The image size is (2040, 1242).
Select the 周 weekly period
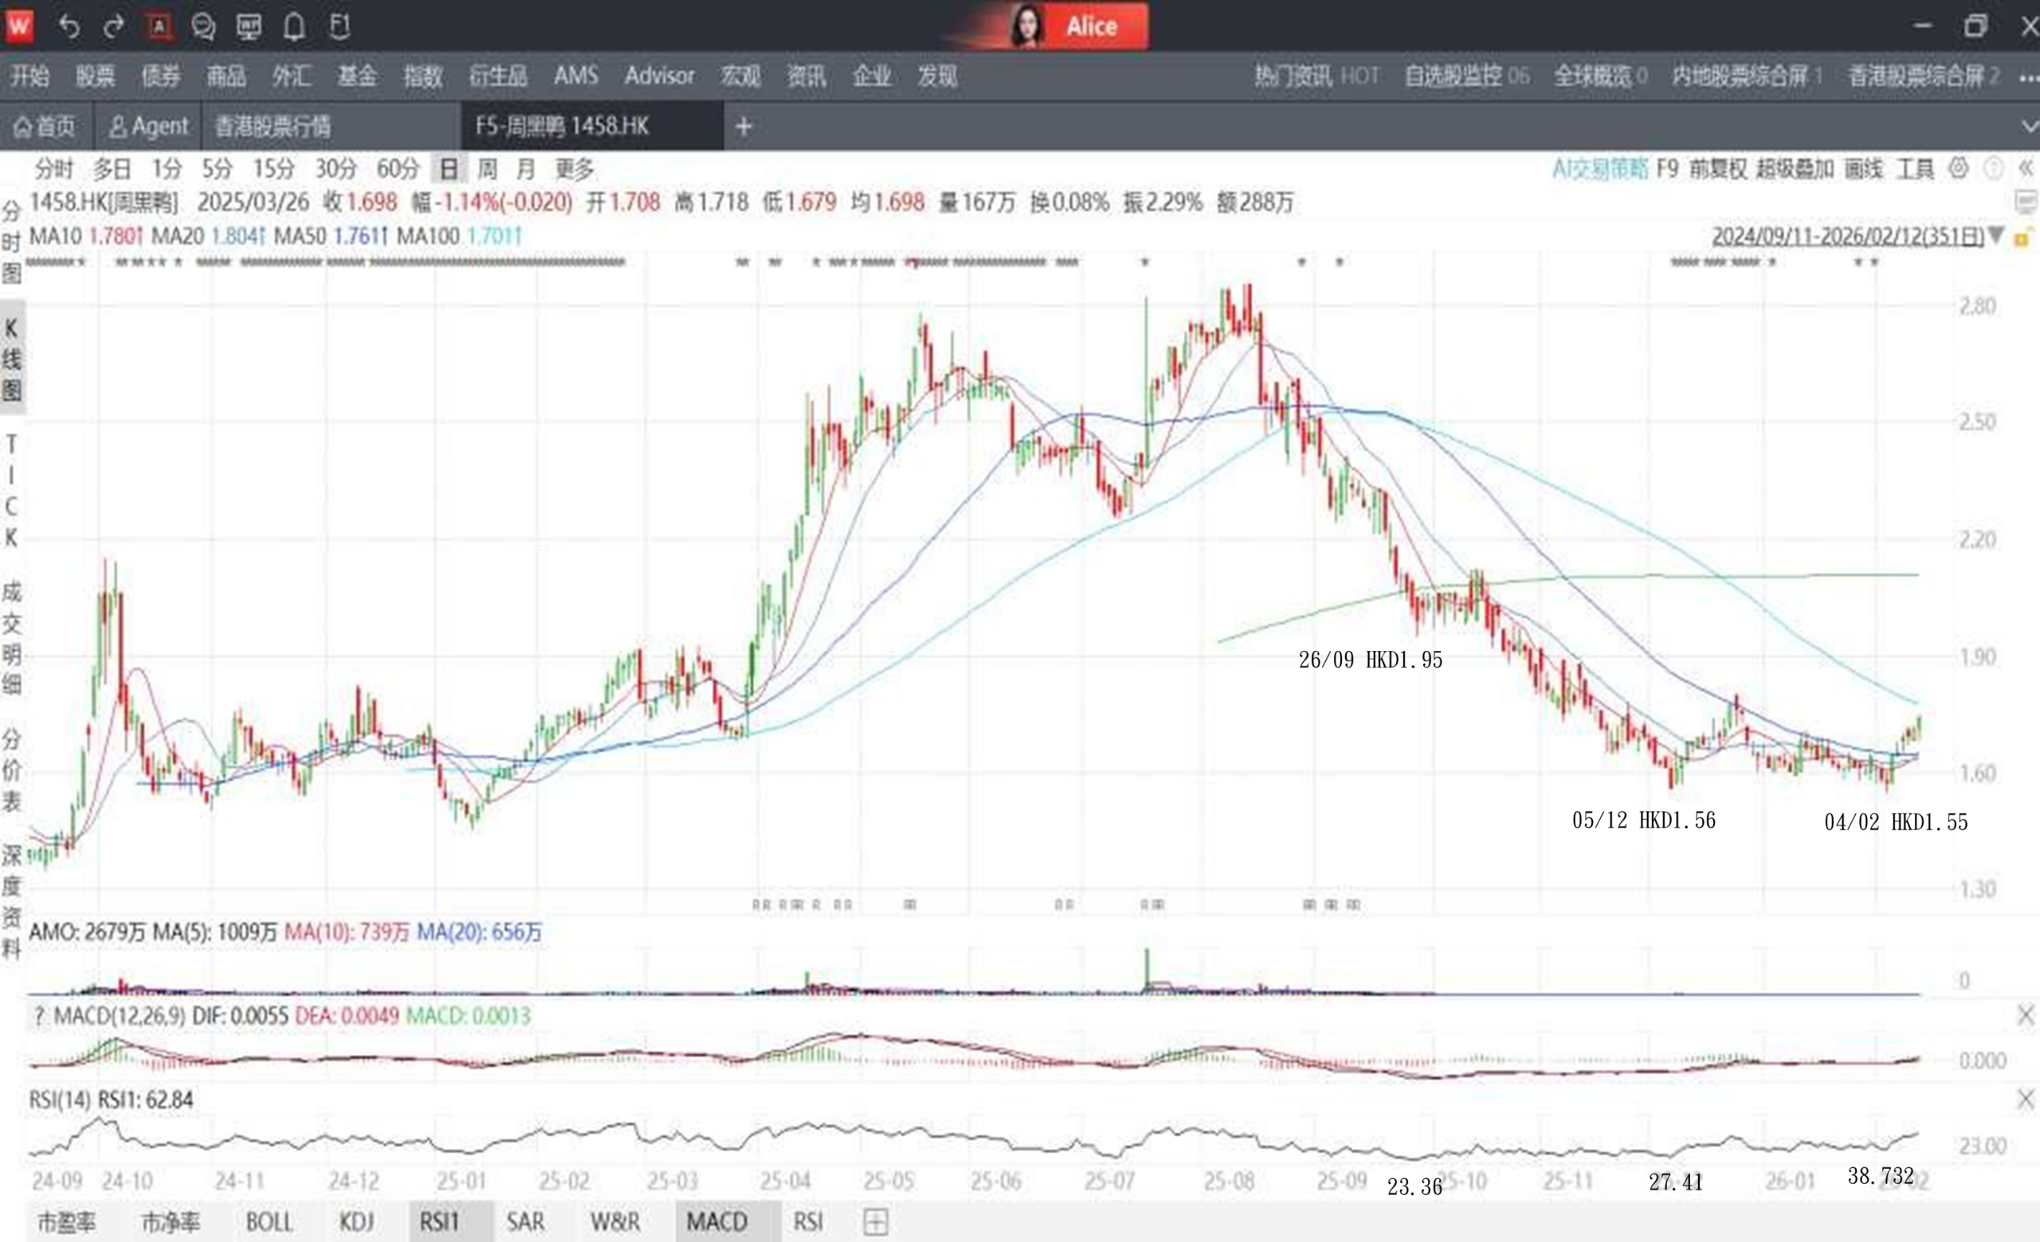tap(487, 169)
